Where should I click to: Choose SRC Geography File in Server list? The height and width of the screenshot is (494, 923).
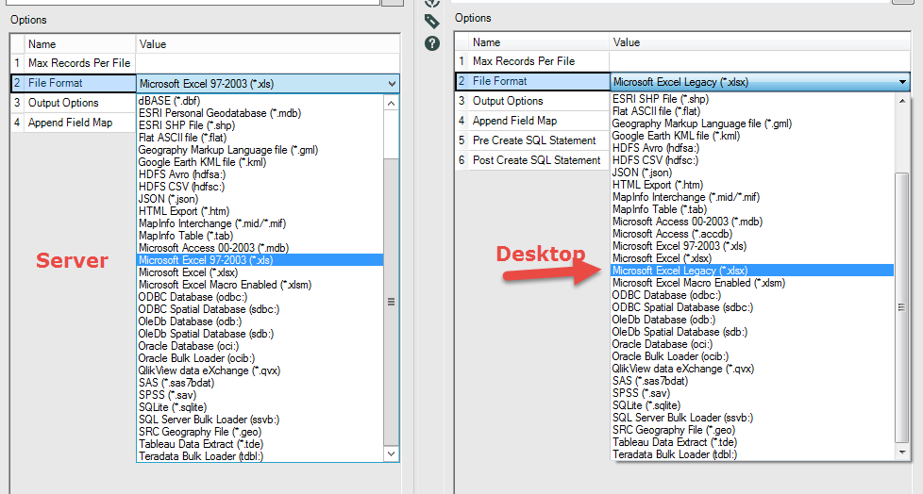tap(200, 432)
